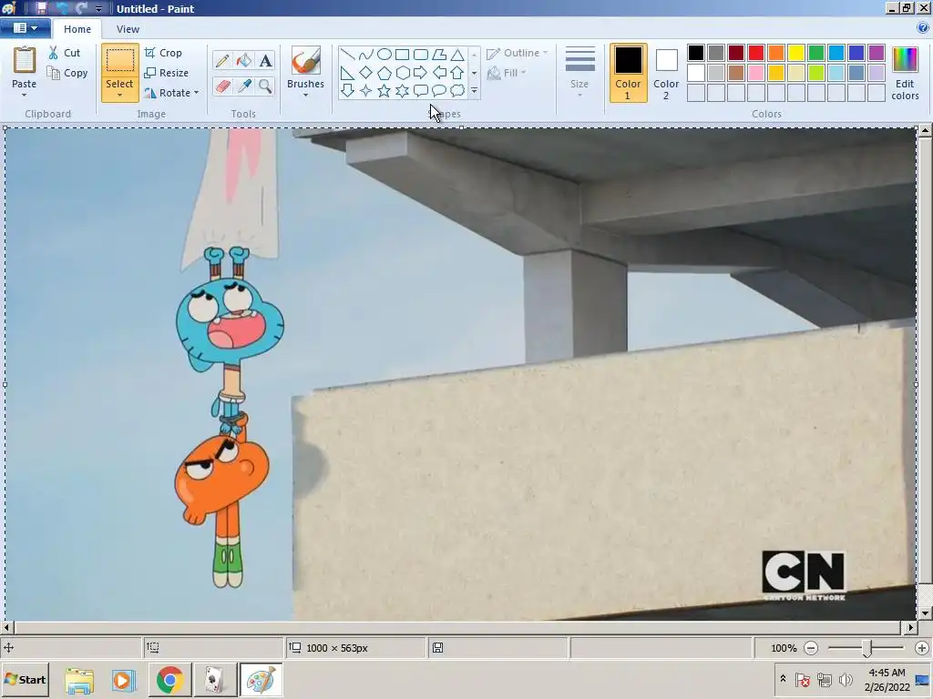Switch to the Home tab
The height and width of the screenshot is (699, 933).
coord(77,28)
